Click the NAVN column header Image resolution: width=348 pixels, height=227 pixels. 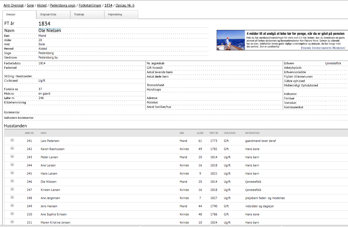[43, 133]
